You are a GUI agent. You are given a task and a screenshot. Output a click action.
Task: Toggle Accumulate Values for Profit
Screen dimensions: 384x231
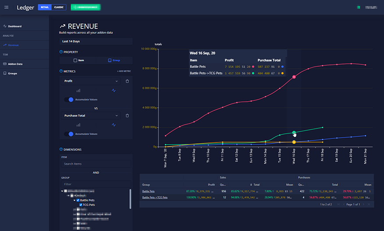[69, 100]
